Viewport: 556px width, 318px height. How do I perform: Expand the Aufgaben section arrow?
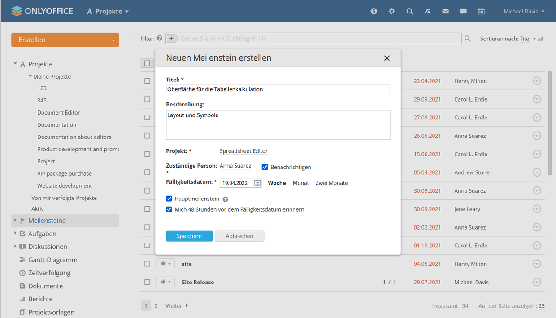tap(15, 233)
